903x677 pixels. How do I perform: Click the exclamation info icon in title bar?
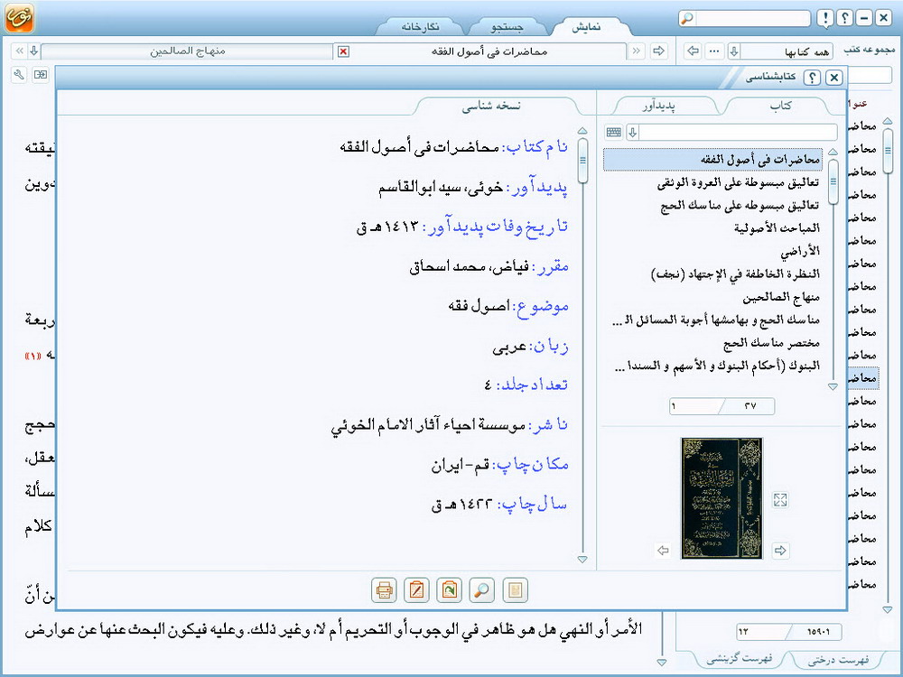pos(825,18)
